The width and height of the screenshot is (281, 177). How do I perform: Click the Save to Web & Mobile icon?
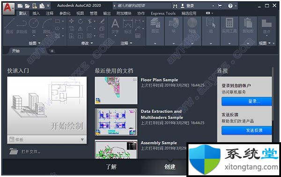coord(42,6)
